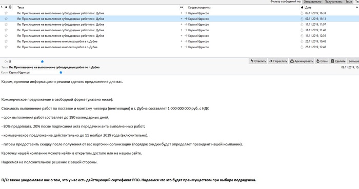The image size is (359, 189).
Task: Click the Переслать forward button
Action: (278, 61)
